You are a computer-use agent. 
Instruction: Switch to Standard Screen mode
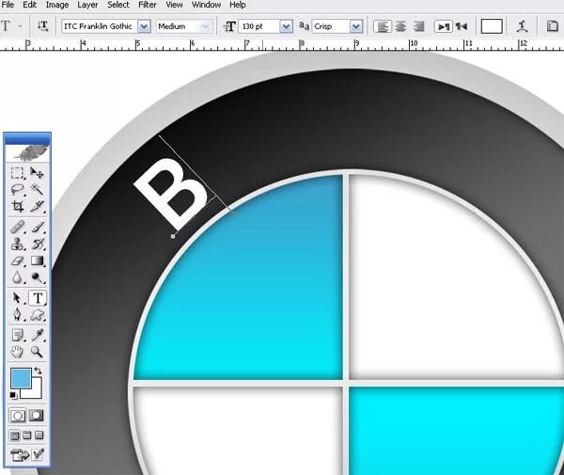[14, 435]
